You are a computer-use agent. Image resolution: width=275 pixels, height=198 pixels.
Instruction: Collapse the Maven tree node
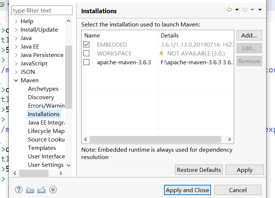click(16, 80)
